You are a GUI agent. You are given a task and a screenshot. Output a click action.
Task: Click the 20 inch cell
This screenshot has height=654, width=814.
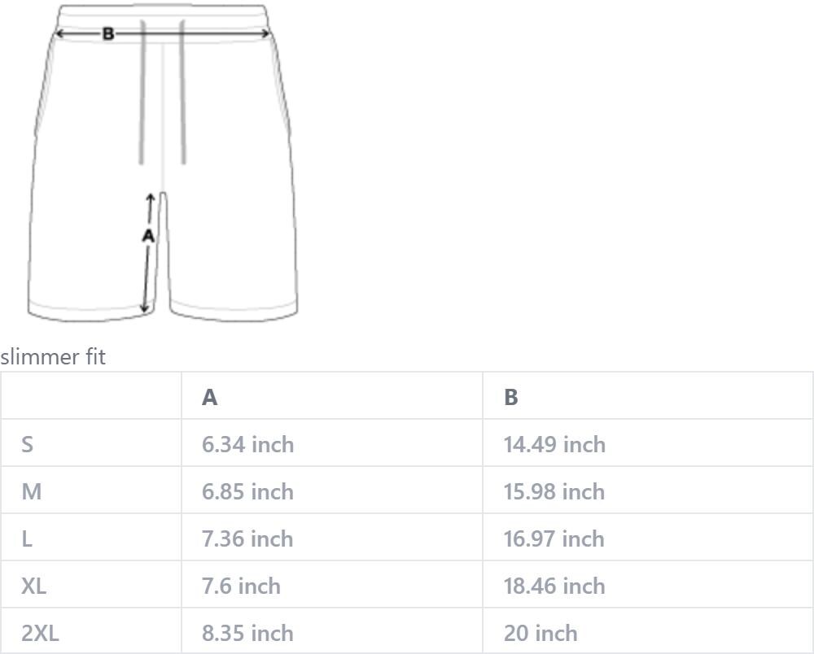pyautogui.click(x=647, y=630)
